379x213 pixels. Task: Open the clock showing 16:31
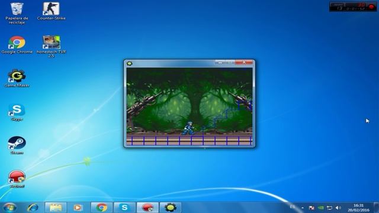point(358,208)
